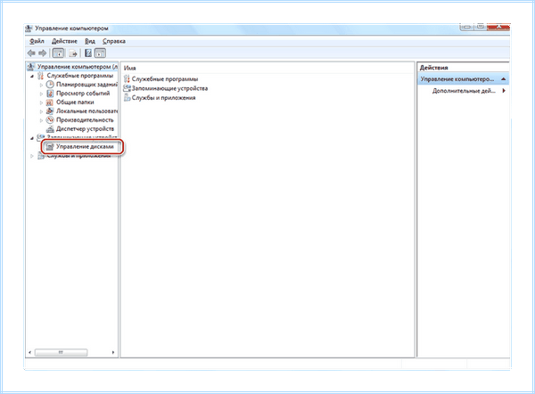Expand the Планировщик заданий node

coord(42,85)
